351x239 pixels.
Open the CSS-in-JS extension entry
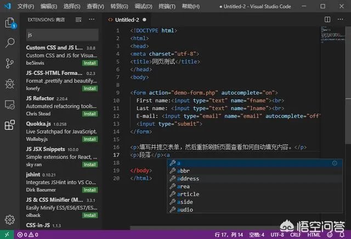coord(62,225)
